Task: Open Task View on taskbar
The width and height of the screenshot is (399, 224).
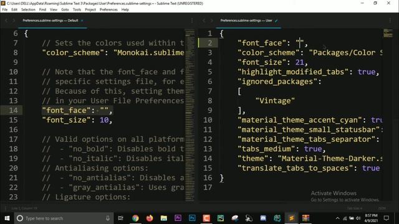Action: tap(120, 218)
